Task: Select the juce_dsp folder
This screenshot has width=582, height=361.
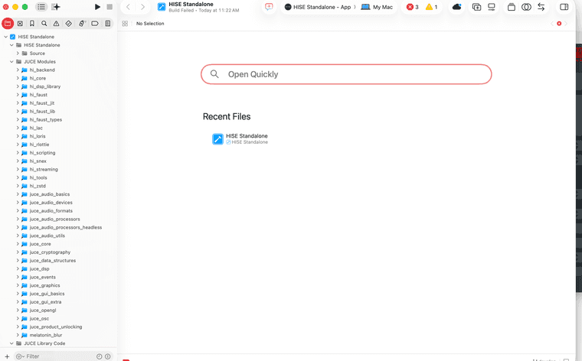Action: (39, 268)
